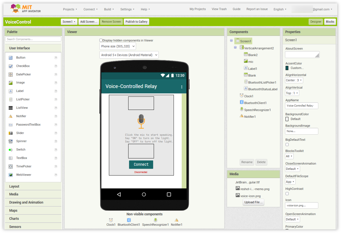Click the Rename component button
The height and width of the screenshot is (233, 341).
click(247, 162)
